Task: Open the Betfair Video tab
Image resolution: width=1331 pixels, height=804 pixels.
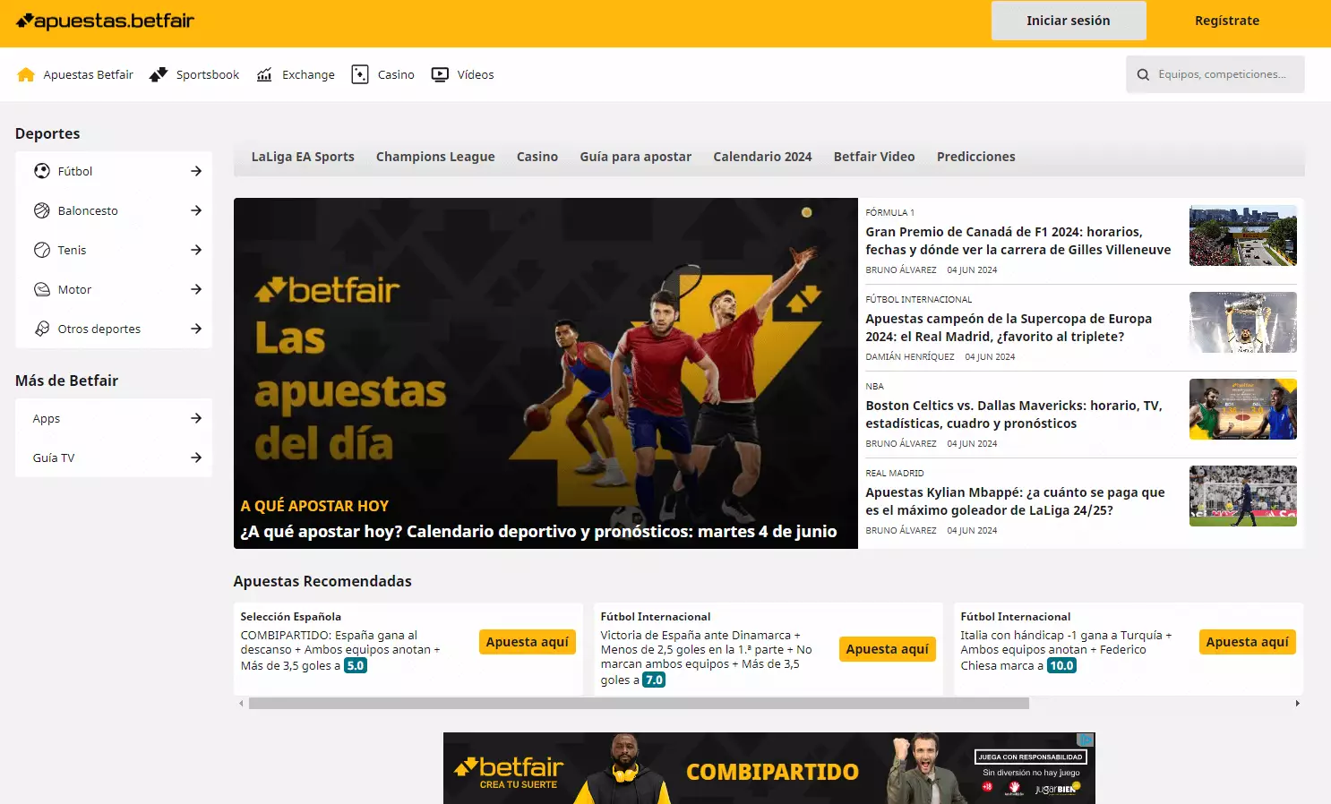Action: (874, 157)
